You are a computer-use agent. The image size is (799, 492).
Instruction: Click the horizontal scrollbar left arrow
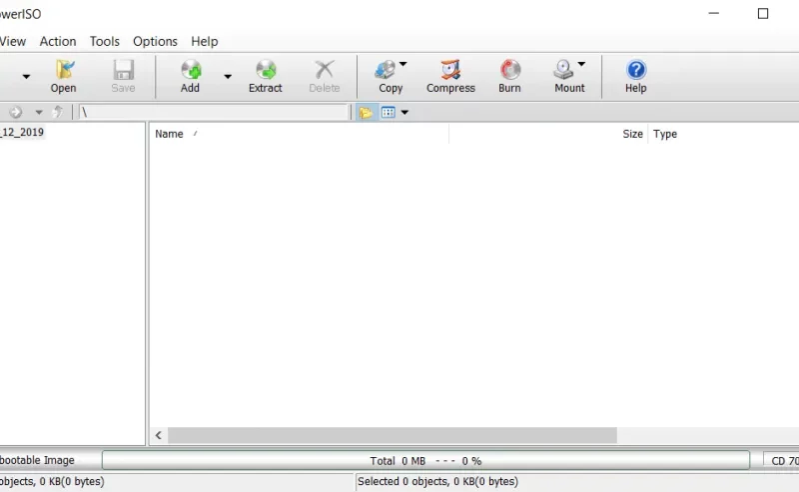coord(159,435)
